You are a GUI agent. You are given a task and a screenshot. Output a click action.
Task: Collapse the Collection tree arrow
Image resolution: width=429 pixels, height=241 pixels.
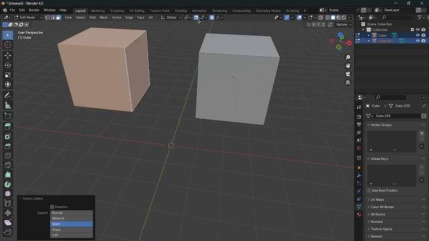pos(363,29)
